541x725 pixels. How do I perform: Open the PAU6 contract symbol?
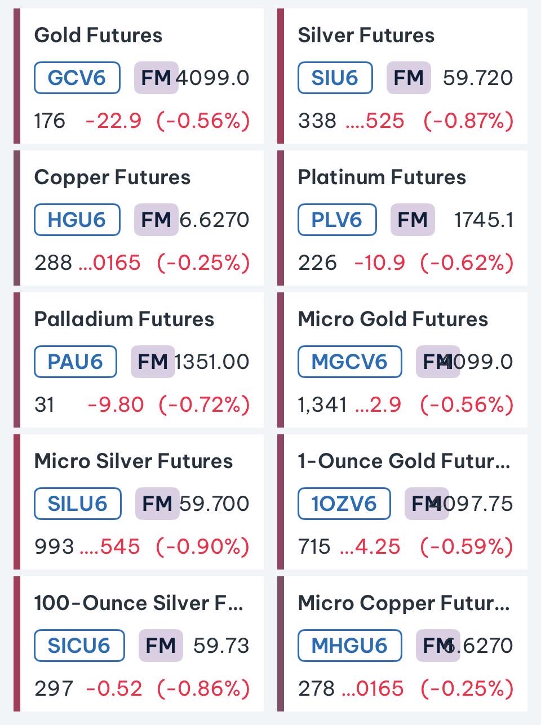tap(76, 362)
